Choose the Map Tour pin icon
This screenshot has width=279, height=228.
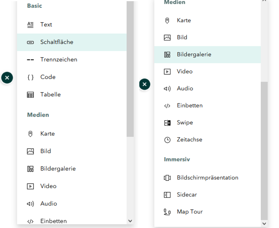(167, 212)
